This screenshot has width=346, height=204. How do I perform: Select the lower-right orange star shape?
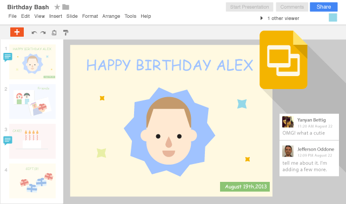click(x=248, y=159)
